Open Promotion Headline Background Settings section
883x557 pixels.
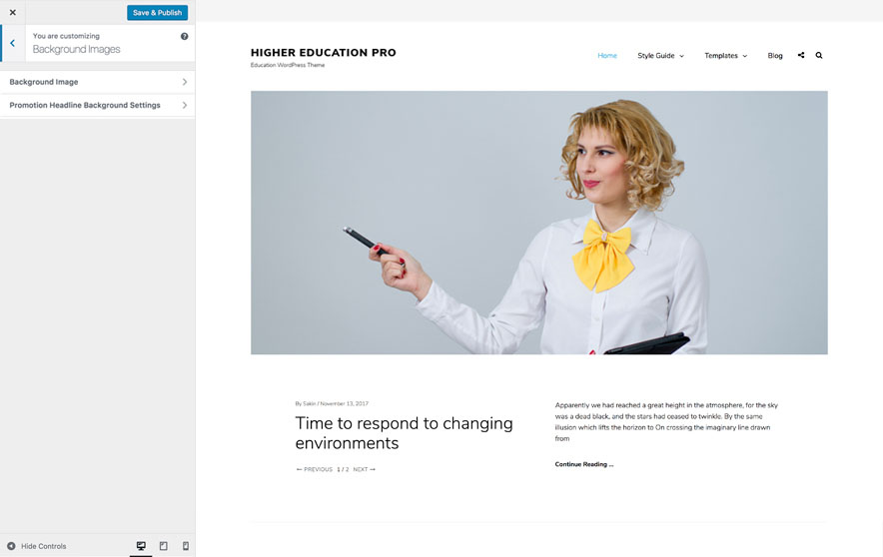(x=98, y=105)
